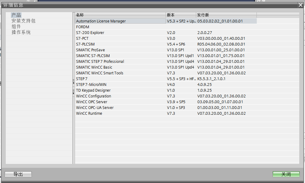Select the FORDM row

point(166,27)
